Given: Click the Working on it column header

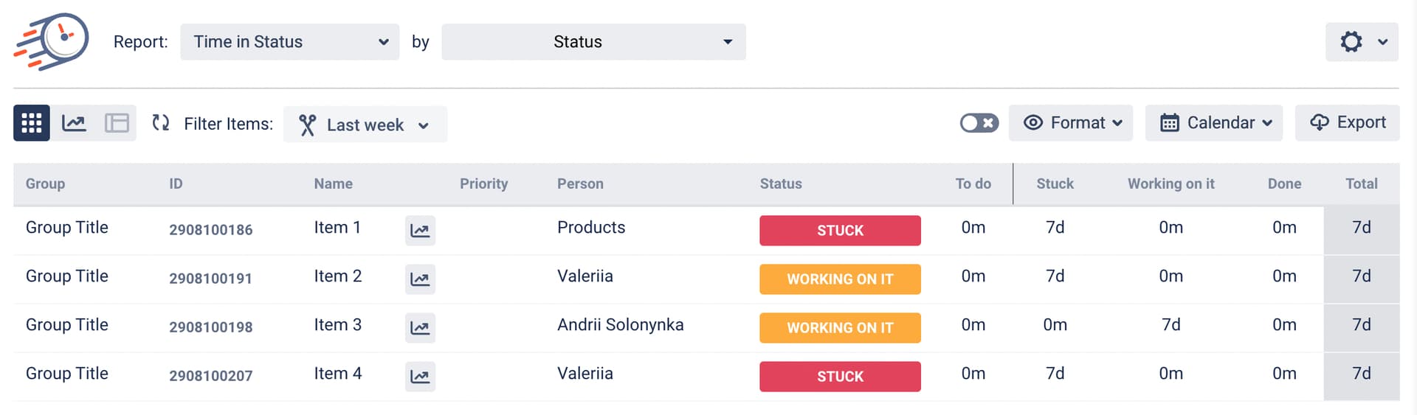Looking at the screenshot, I should 1171,184.
